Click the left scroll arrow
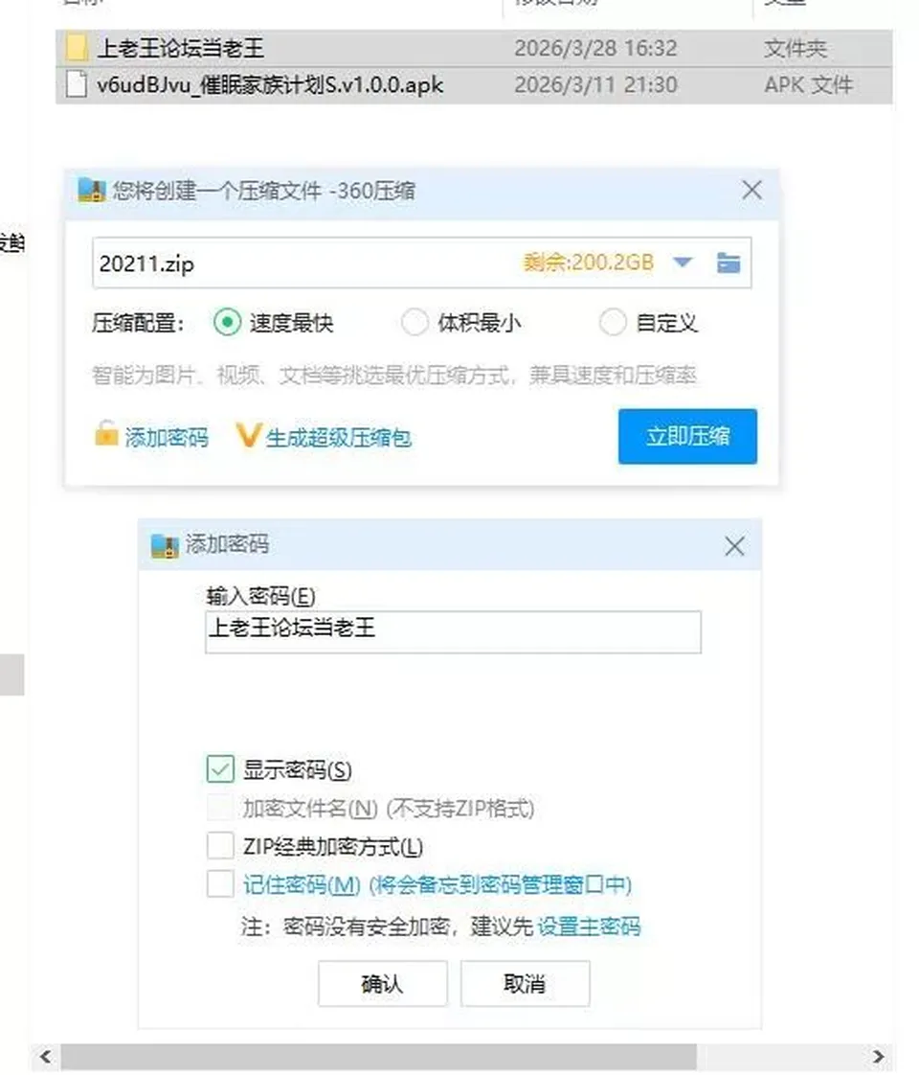Viewport: 919px width, 1075px height. point(46,1056)
